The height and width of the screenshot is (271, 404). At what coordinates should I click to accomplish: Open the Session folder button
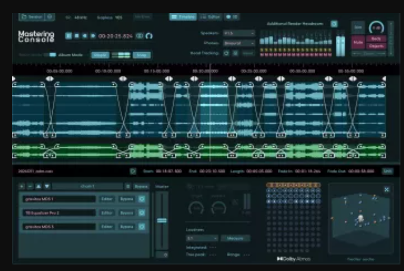click(31, 17)
